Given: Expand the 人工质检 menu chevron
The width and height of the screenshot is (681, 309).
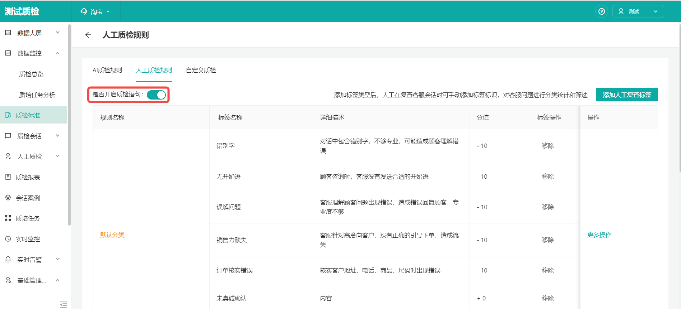Looking at the screenshot, I should (x=57, y=156).
